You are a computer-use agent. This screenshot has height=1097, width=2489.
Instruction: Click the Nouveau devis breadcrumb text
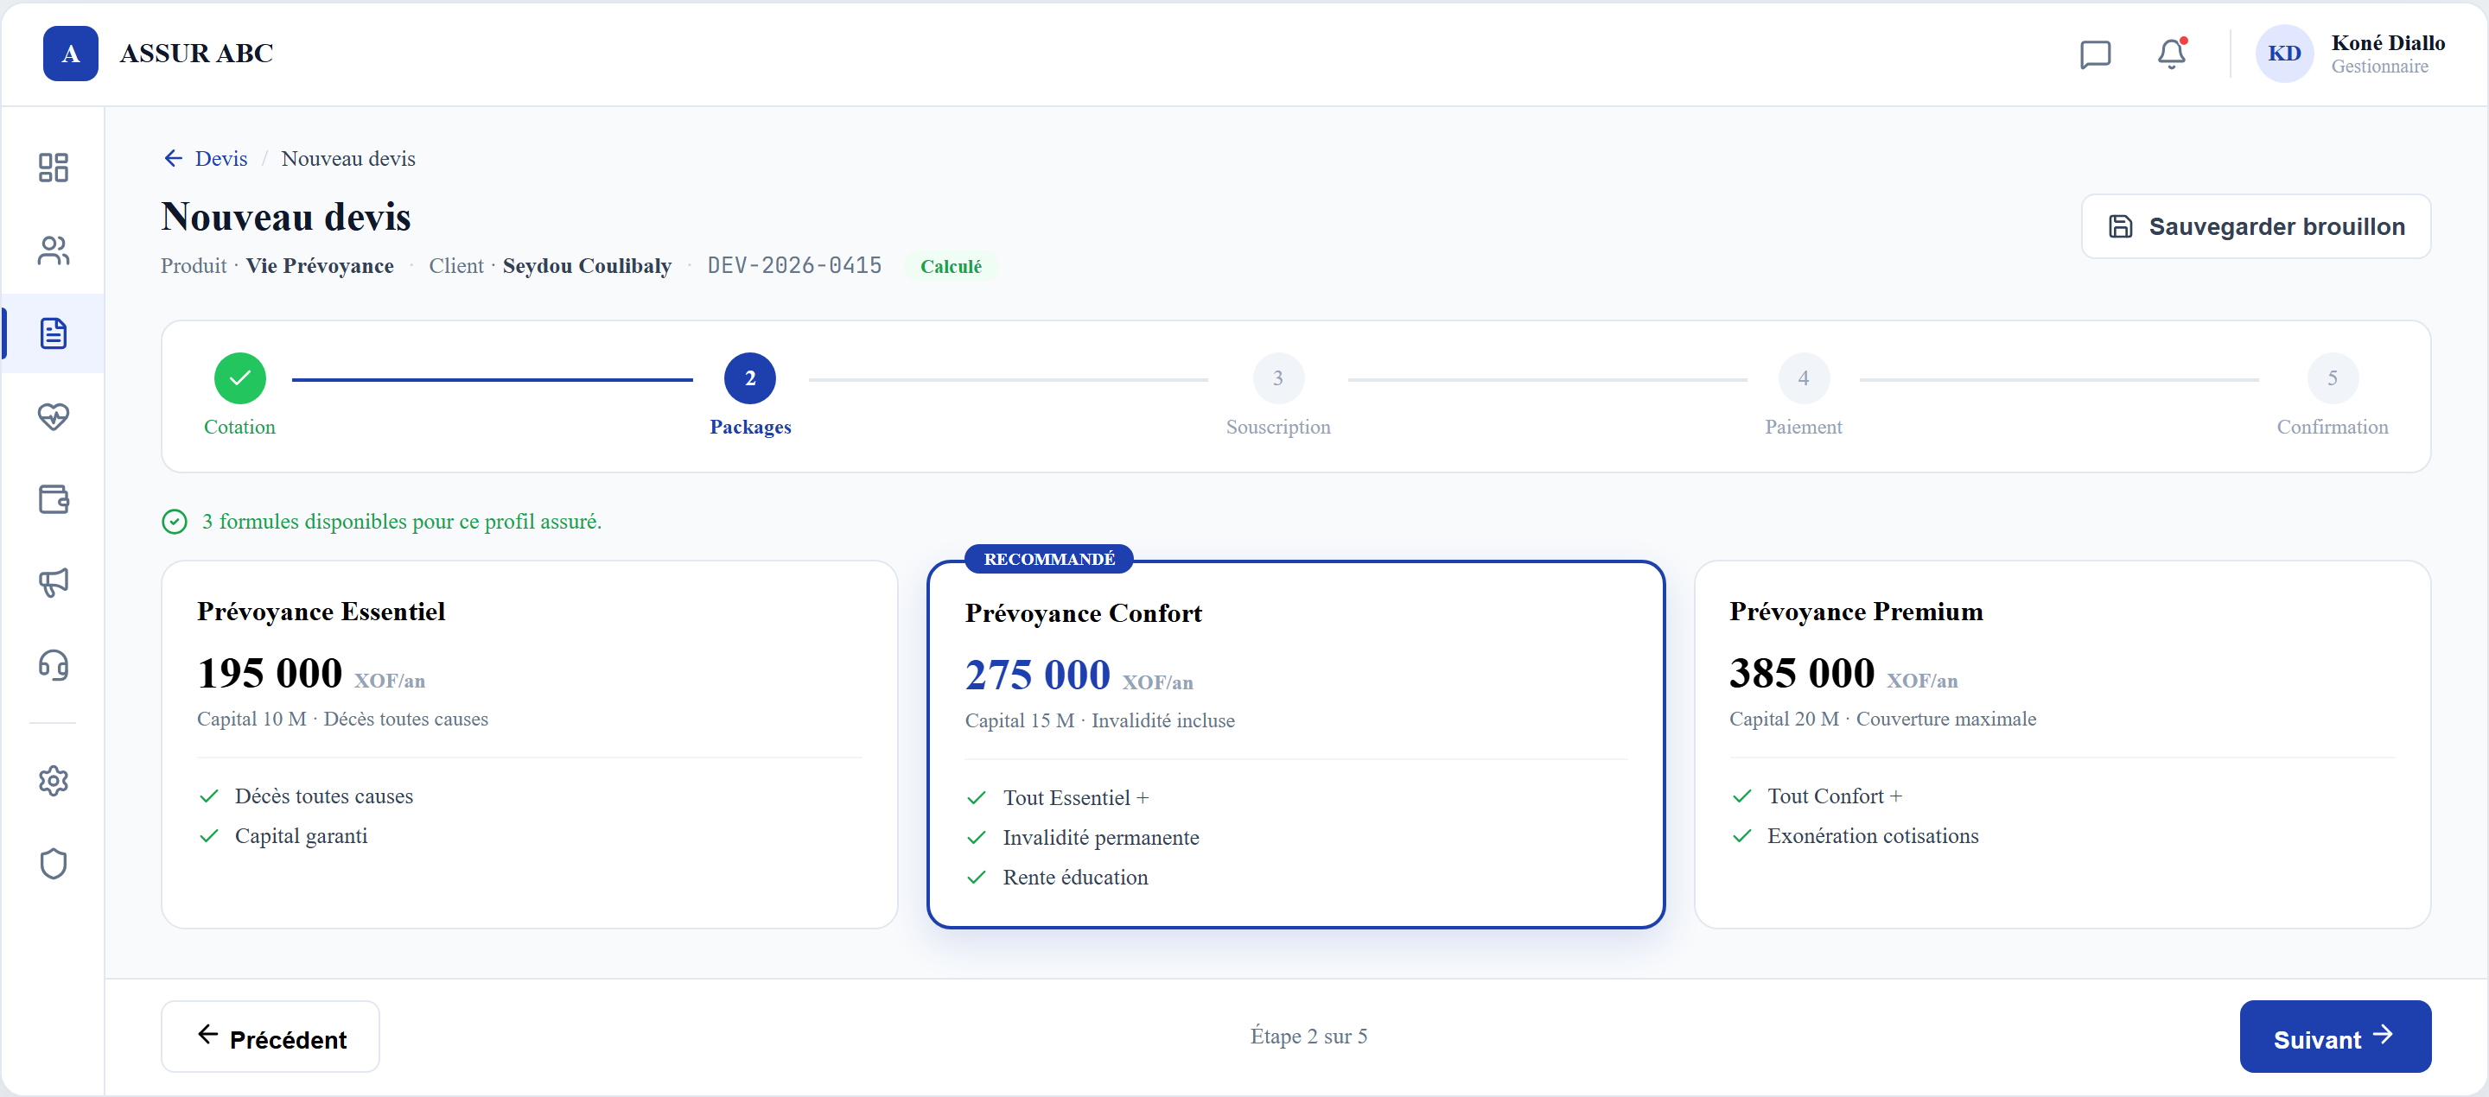pyautogui.click(x=347, y=158)
